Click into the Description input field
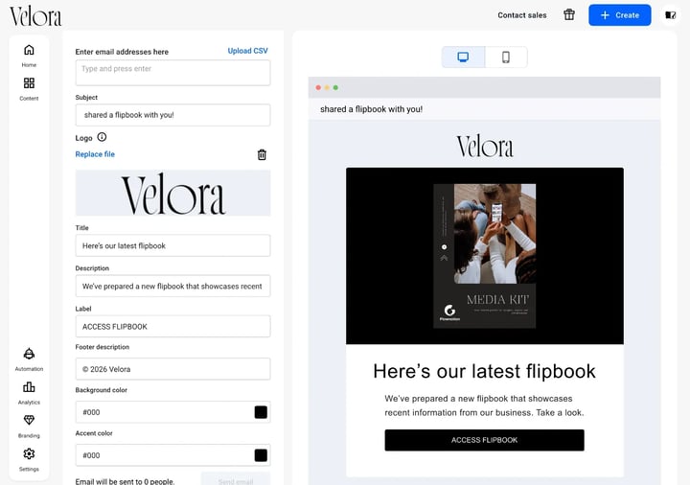 point(172,286)
